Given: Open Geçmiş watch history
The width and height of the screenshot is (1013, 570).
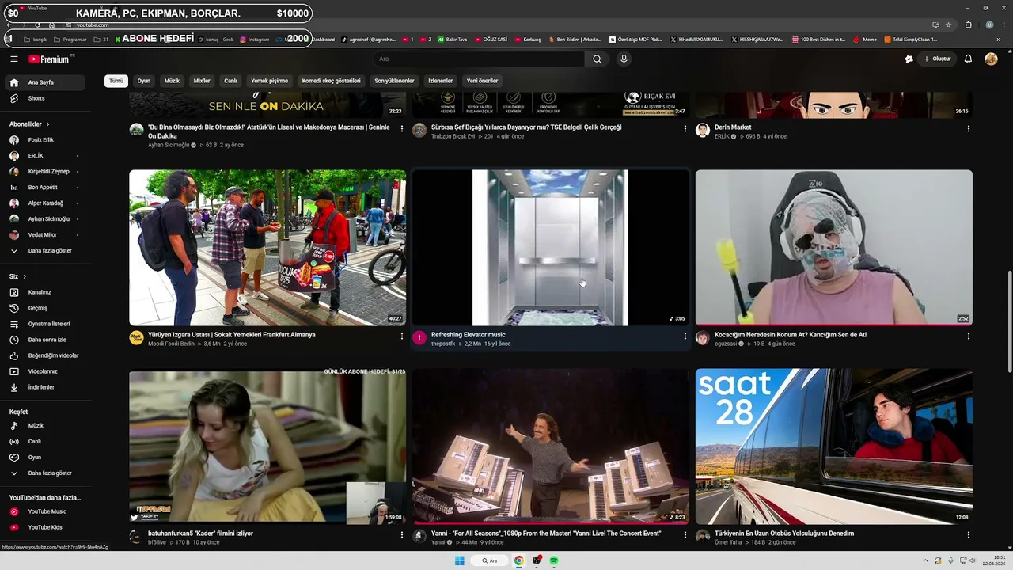Looking at the screenshot, I should click(45, 308).
